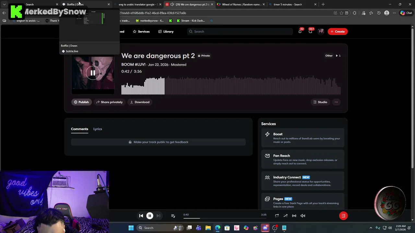Skip to previous track in bottom player
415x233 pixels.
[x=141, y=216]
